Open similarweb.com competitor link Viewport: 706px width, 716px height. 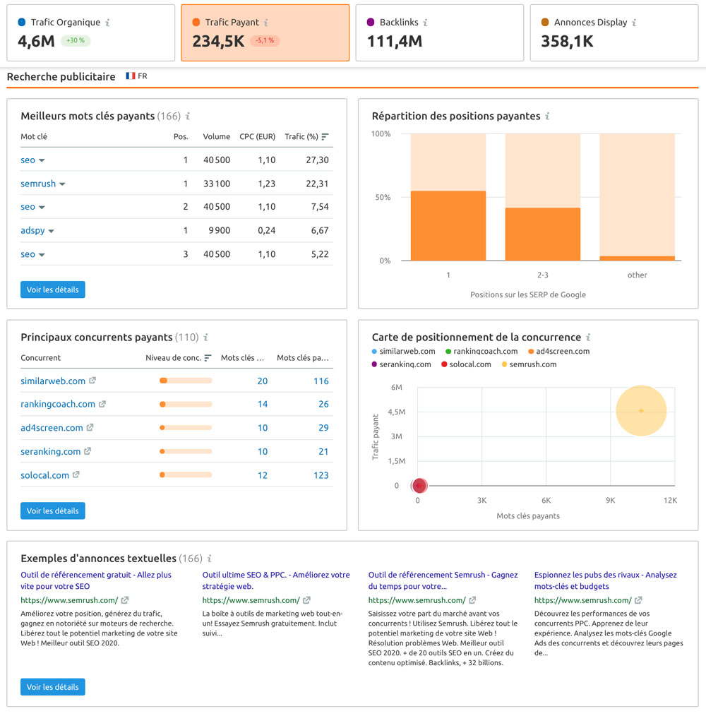pyautogui.click(x=53, y=381)
